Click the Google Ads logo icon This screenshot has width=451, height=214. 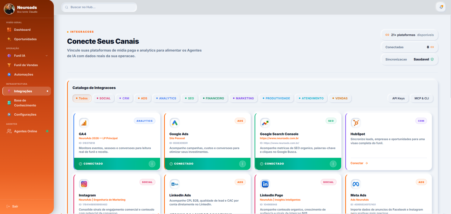[174, 123]
